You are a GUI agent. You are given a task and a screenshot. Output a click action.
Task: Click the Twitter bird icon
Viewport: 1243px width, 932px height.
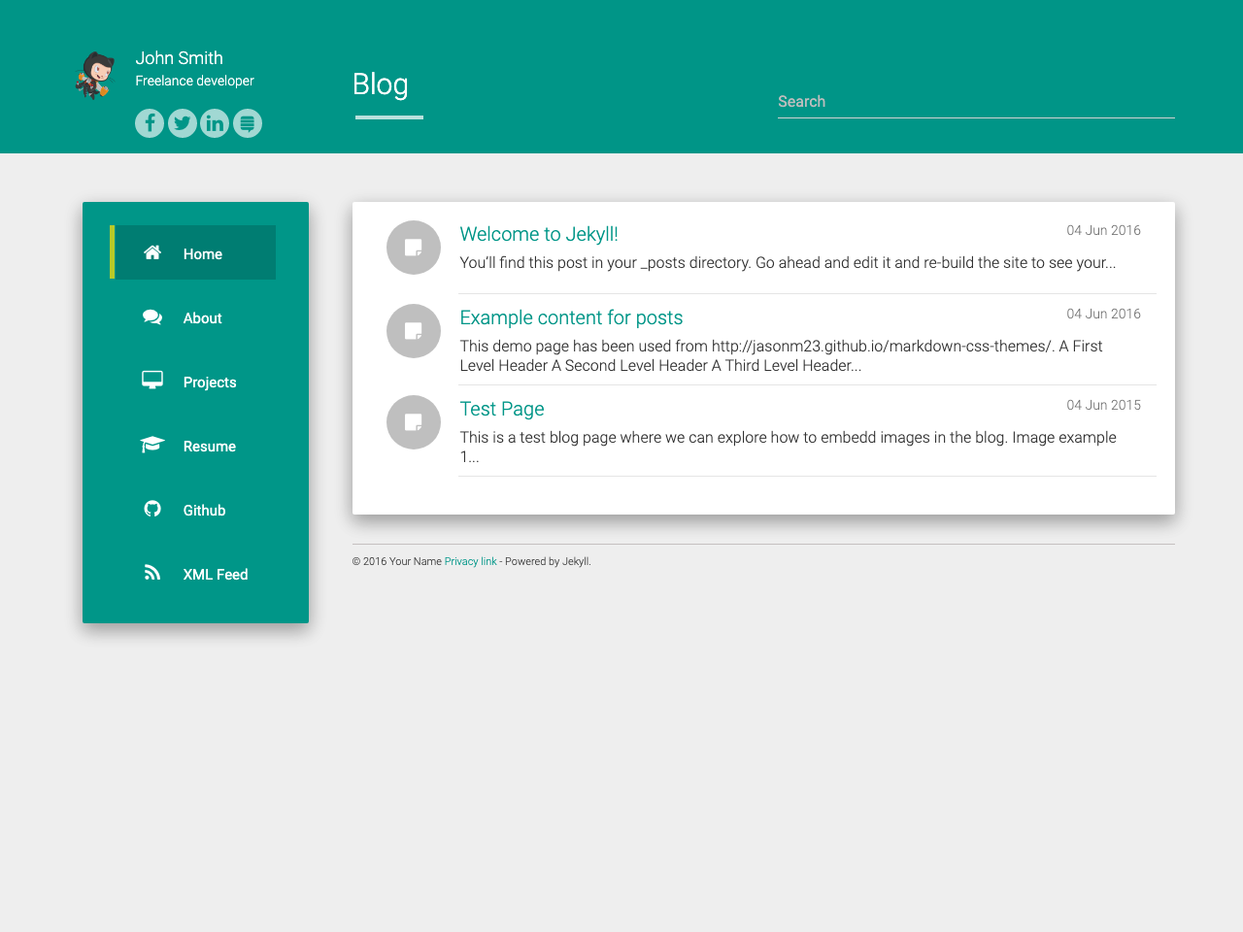(183, 123)
